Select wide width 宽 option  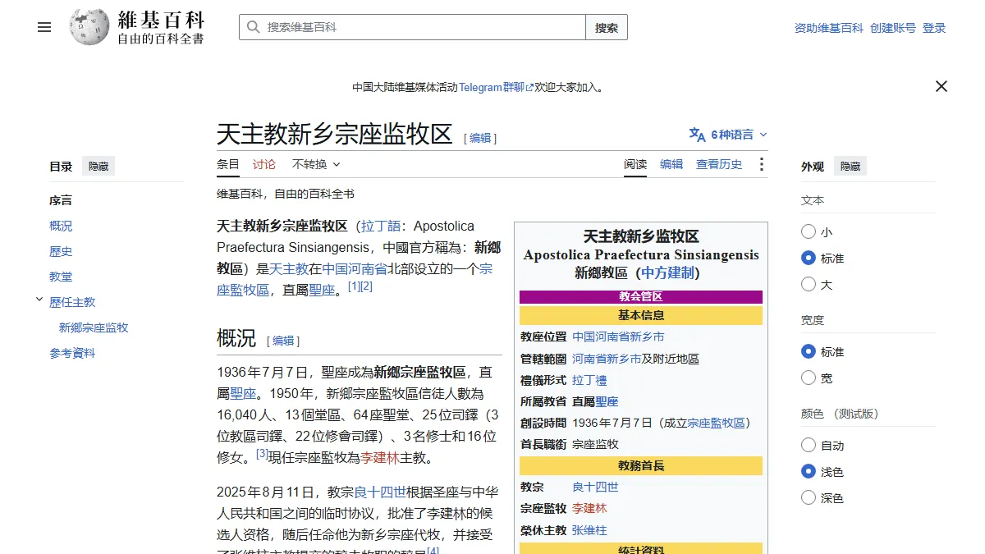pos(809,378)
